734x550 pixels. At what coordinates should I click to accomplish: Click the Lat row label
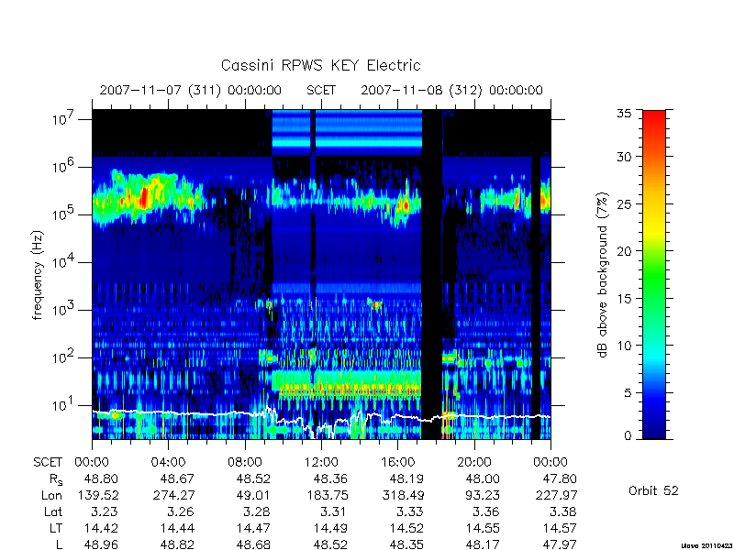53,512
